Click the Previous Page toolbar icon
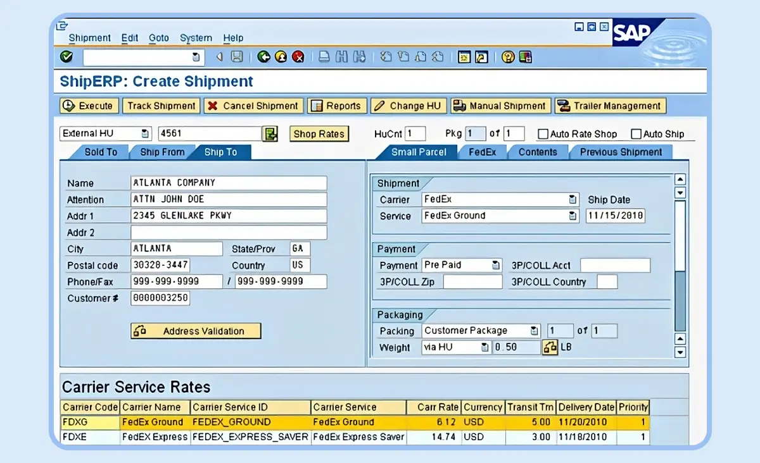 403,57
